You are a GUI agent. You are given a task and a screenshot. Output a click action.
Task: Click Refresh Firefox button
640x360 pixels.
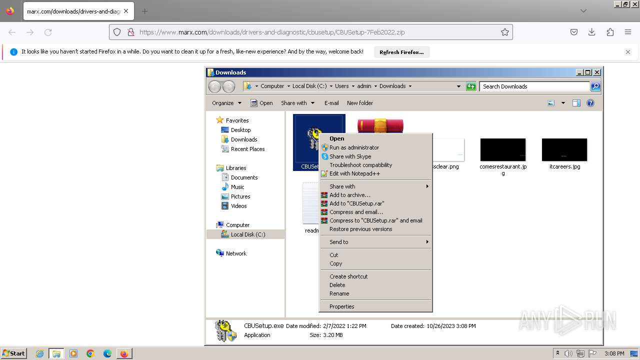tap(401, 52)
